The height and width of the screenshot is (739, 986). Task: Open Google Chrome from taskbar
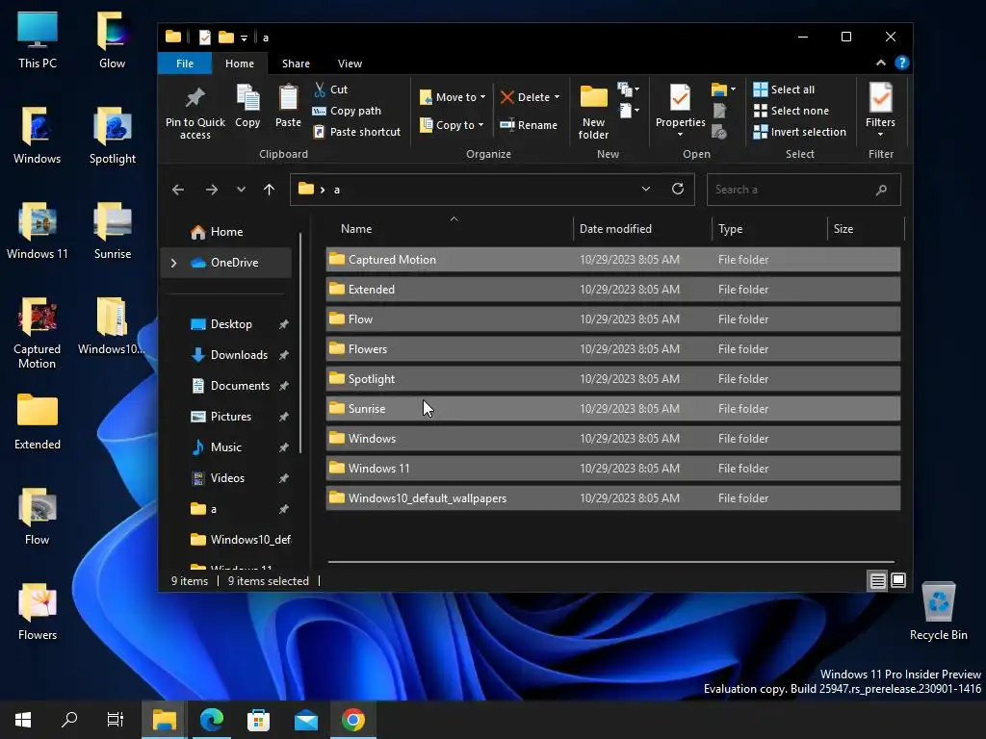(352, 720)
